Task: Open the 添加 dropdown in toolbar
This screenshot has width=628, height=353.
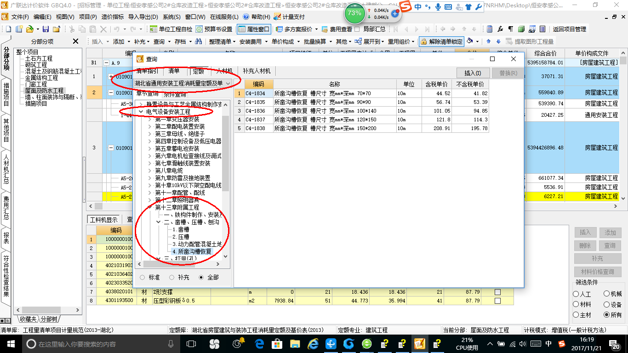Action: coord(121,41)
